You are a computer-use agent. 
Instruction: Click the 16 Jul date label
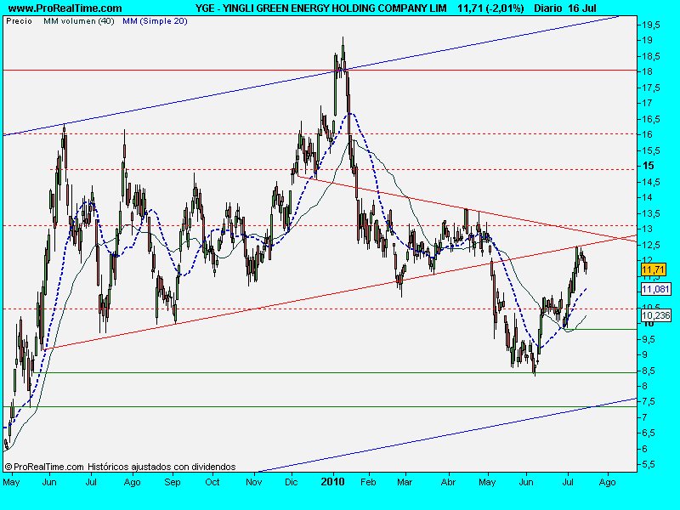pyautogui.click(x=582, y=8)
